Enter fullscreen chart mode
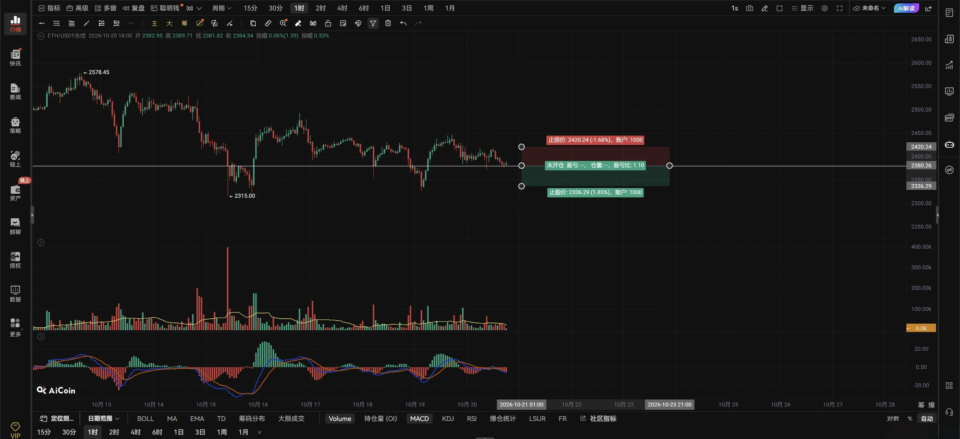 pyautogui.click(x=840, y=8)
